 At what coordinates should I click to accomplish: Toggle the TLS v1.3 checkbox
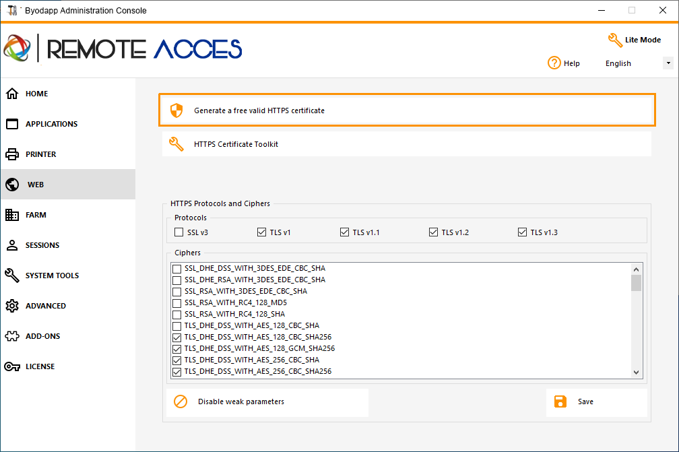tap(522, 232)
